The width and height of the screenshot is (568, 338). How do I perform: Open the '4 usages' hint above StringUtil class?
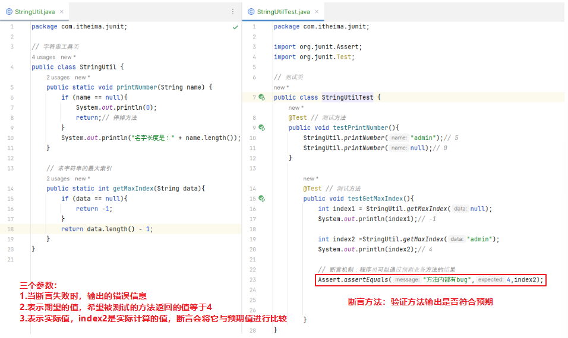pos(43,57)
